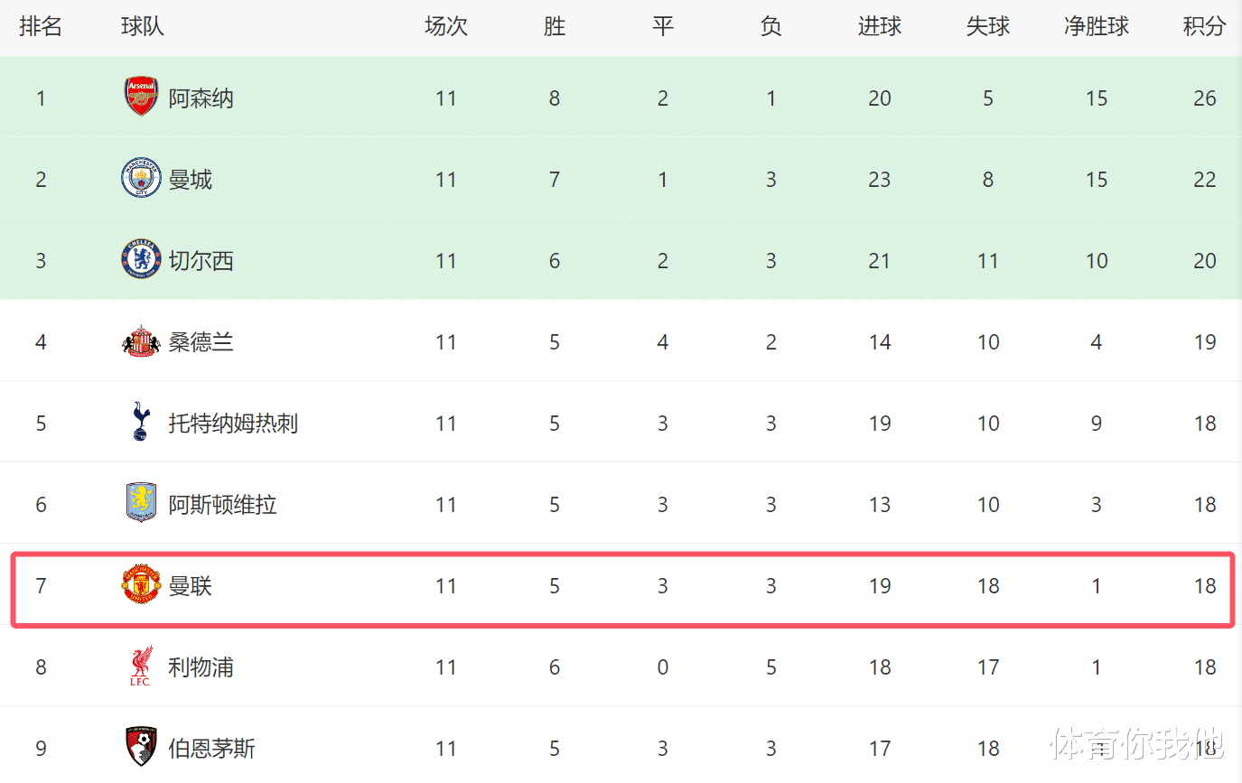Open the 托特纳姆热刺 team link
Viewport: 1242px width, 783px height.
(x=233, y=423)
